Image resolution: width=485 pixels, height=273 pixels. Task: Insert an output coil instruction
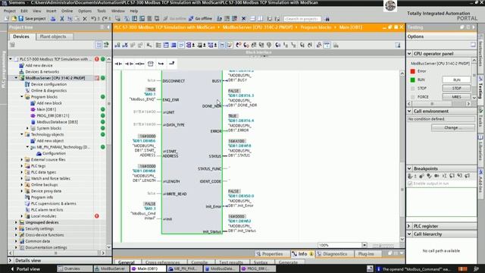139,64
